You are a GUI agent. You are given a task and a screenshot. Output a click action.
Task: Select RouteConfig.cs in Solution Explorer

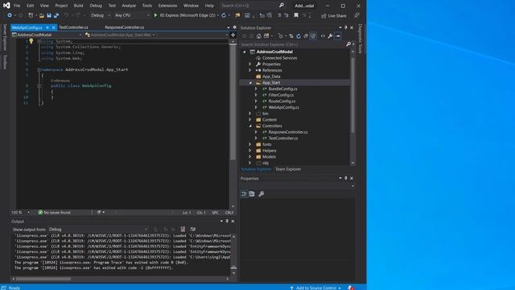tap(282, 101)
